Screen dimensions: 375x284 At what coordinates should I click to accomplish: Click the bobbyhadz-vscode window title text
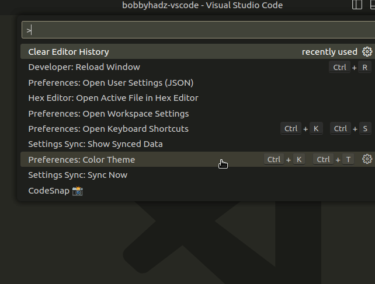(202, 5)
